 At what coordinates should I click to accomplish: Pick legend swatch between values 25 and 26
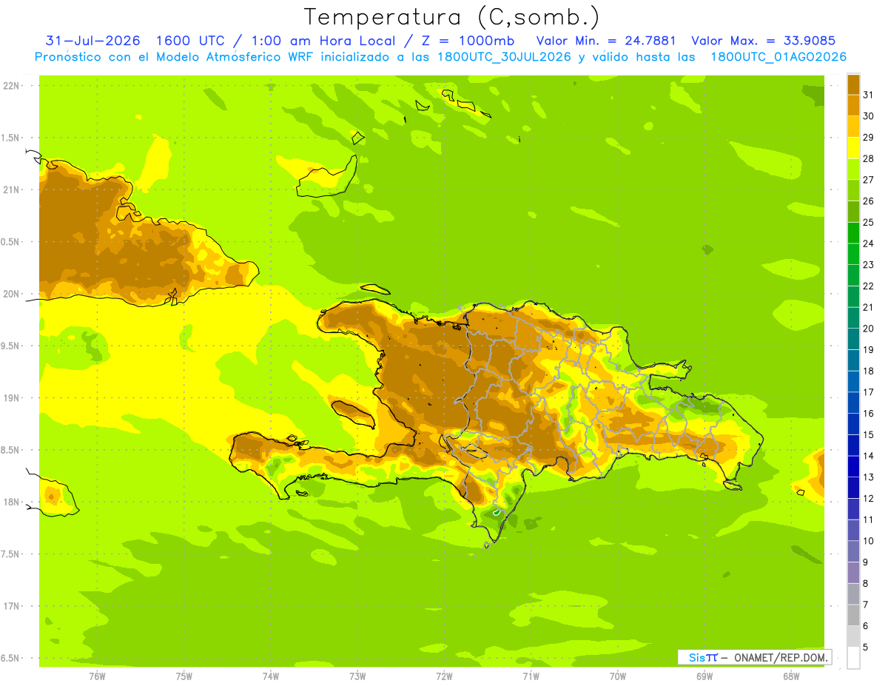click(853, 212)
